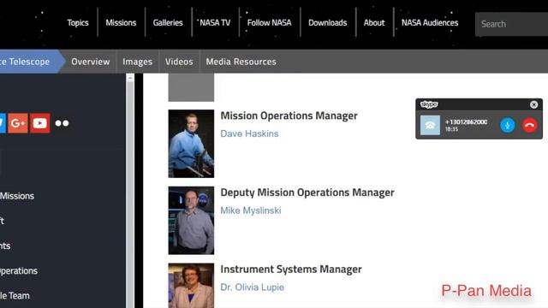Image resolution: width=548 pixels, height=308 pixels.
Task: Click Mike Myslinski photo thumbnail
Action: (191, 221)
